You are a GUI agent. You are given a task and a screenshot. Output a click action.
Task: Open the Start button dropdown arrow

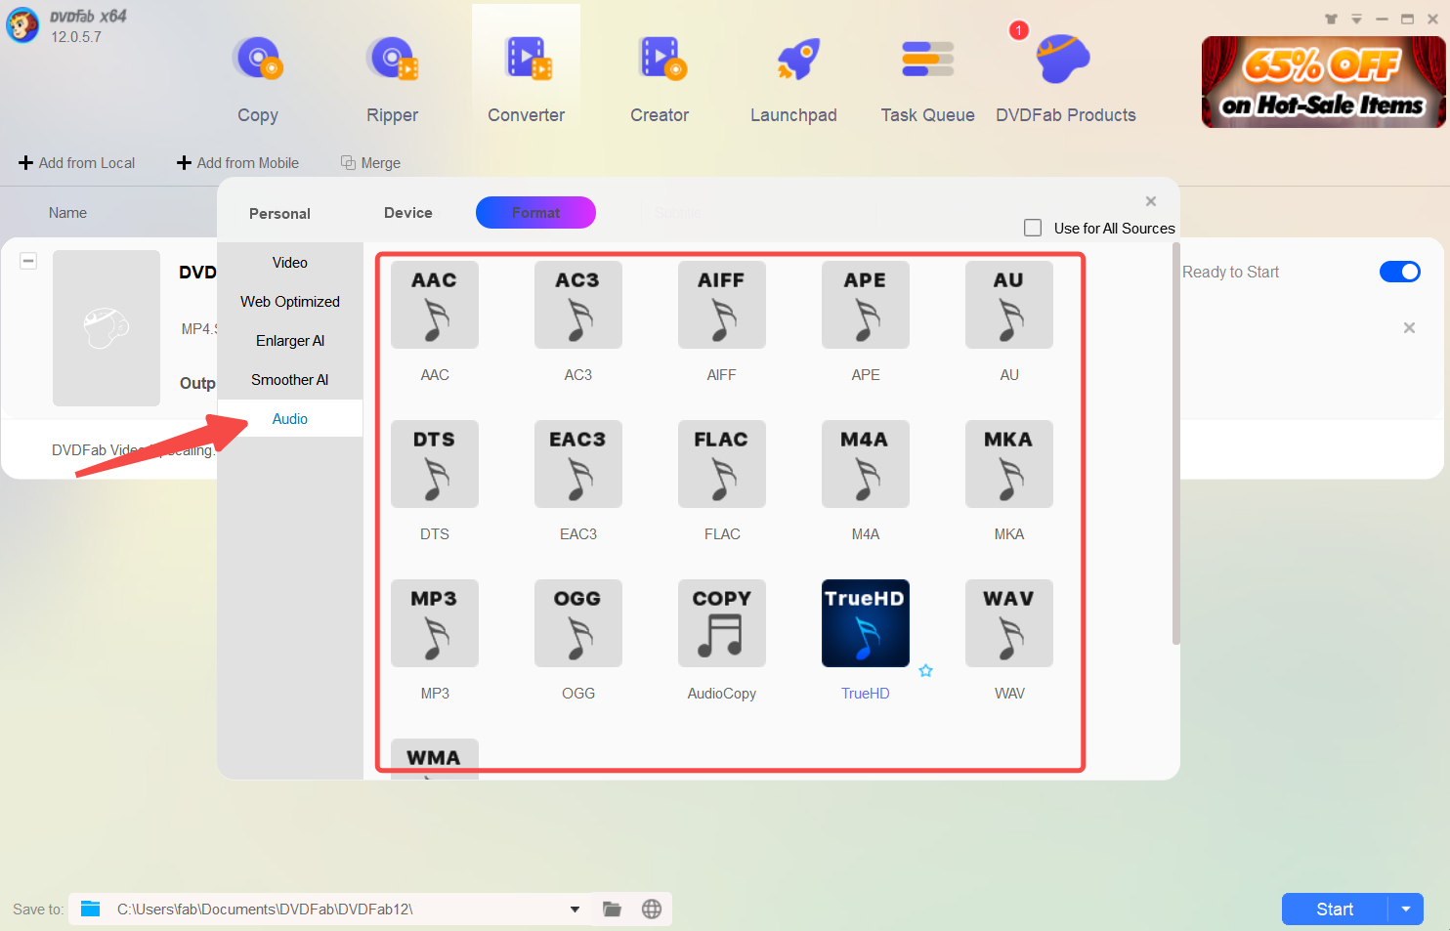[x=1406, y=910]
